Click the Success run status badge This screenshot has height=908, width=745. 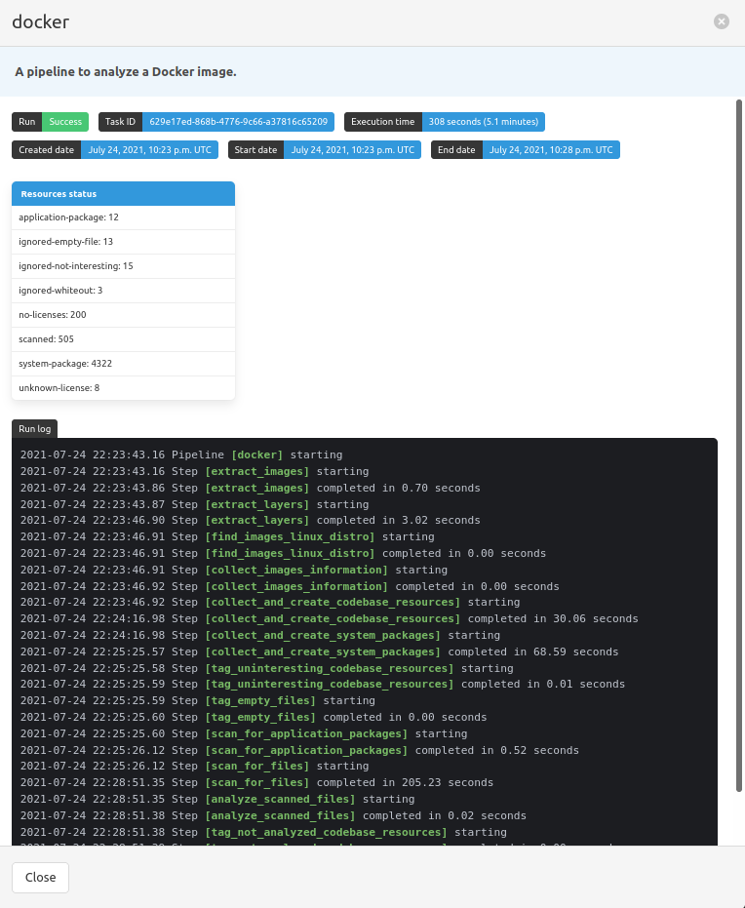(65, 122)
